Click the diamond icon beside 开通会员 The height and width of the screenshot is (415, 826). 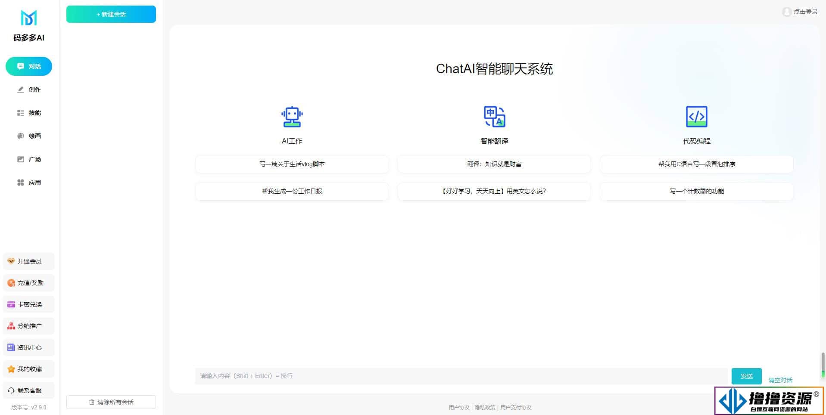(x=11, y=261)
